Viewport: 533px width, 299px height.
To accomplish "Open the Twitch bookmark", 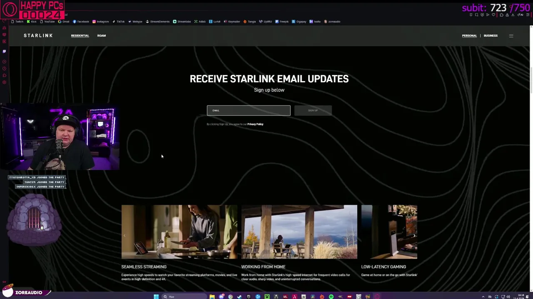I will tap(17, 22).
